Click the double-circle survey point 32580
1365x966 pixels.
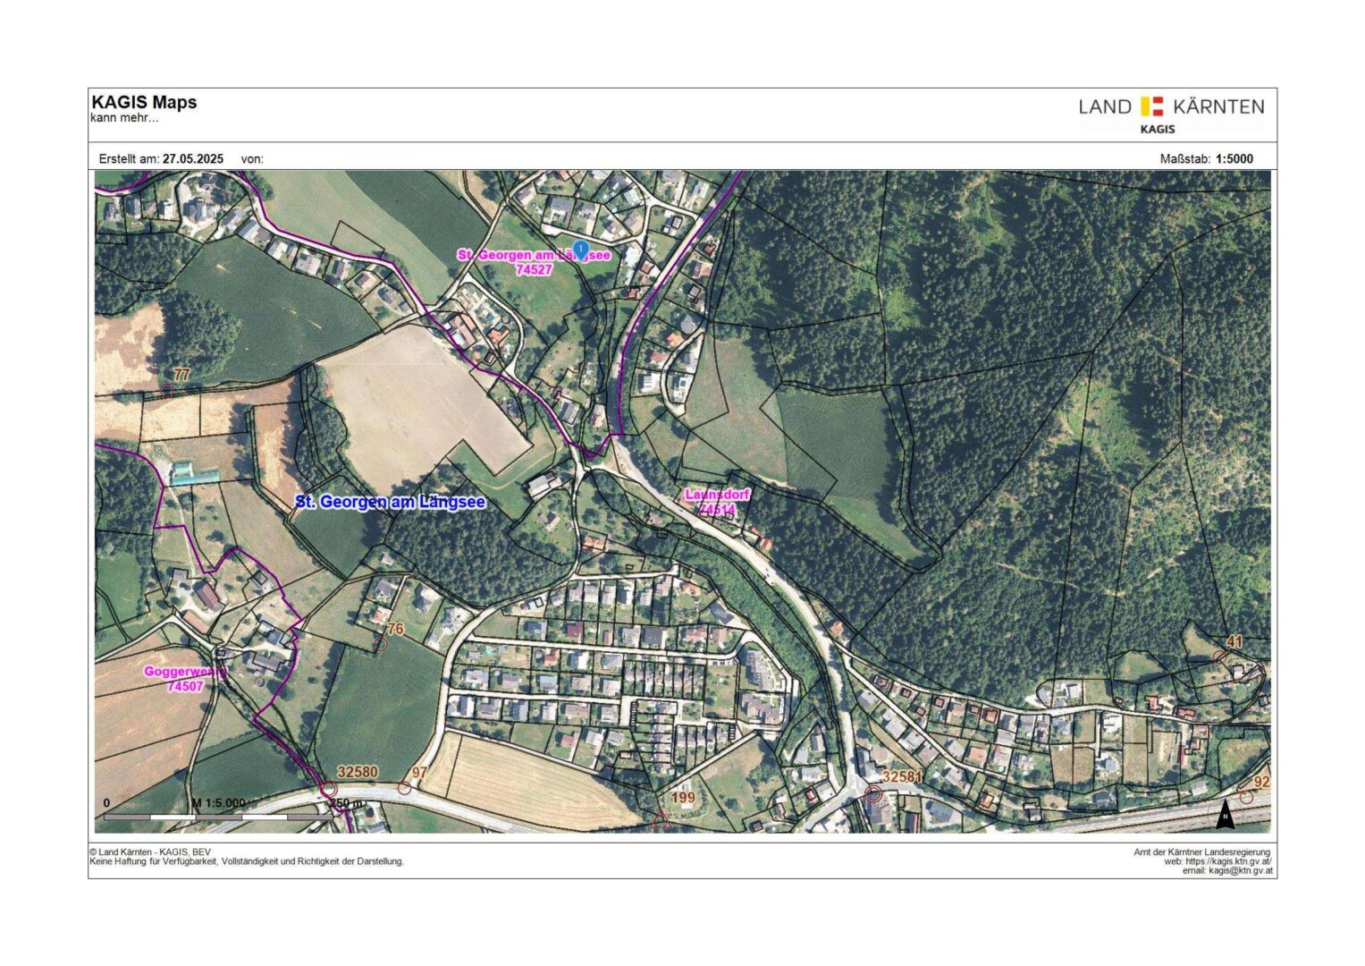click(x=328, y=789)
